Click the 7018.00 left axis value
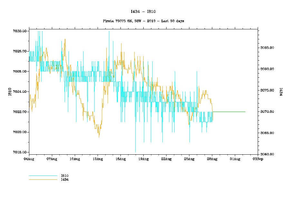287x203 pixels. (20, 152)
